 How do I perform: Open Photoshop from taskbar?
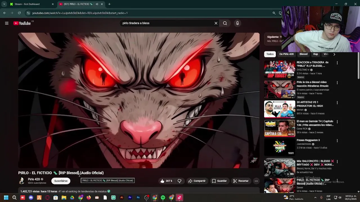138,198
